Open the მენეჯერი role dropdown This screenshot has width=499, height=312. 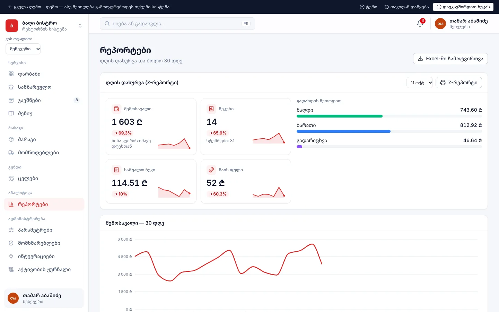tap(23, 49)
